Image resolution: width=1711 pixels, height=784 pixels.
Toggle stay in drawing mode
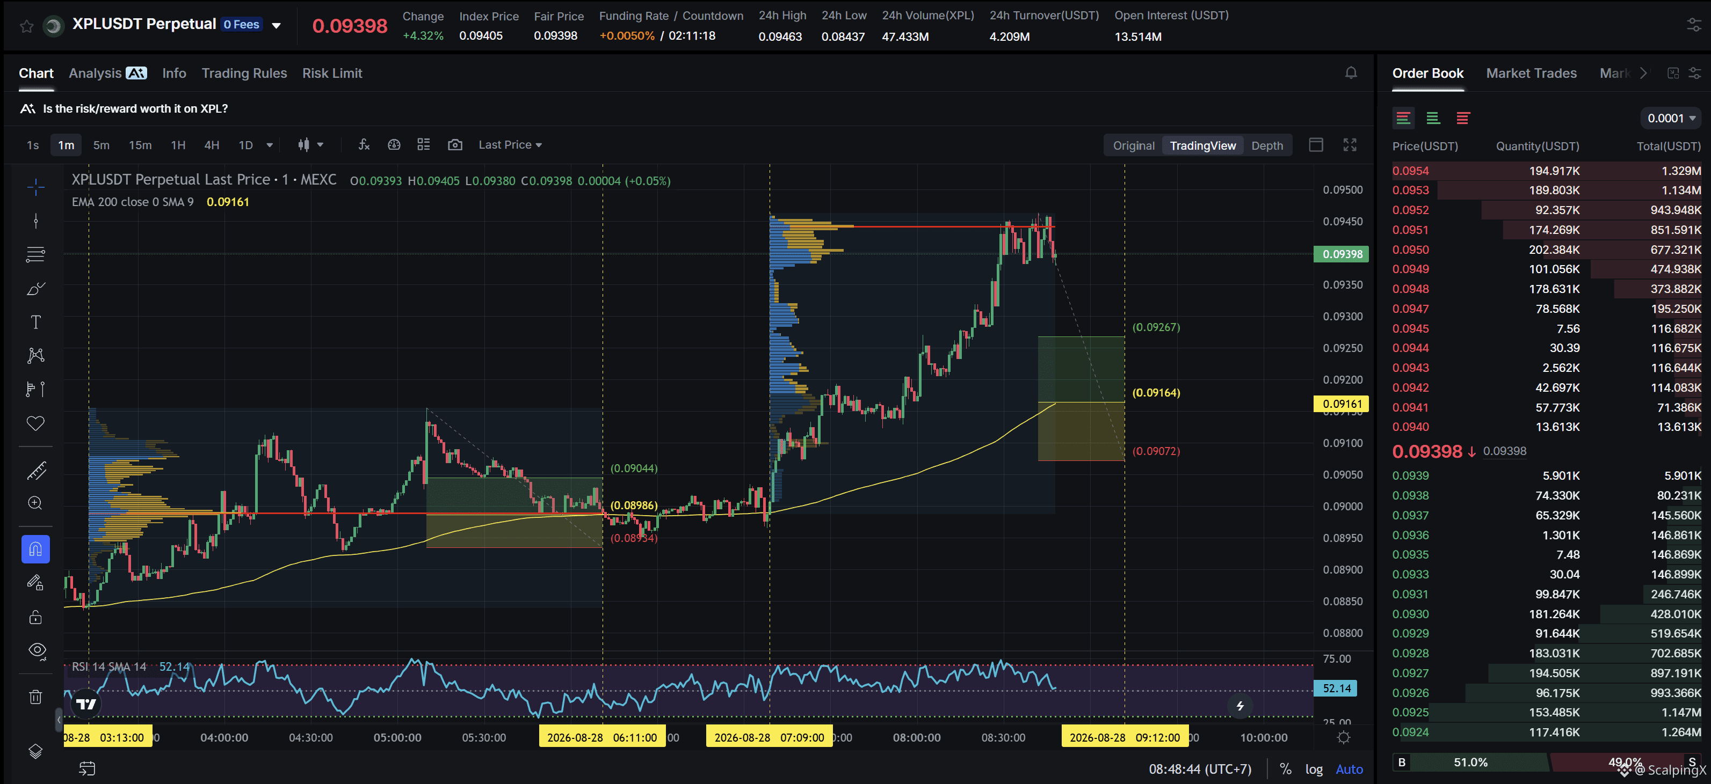36,583
